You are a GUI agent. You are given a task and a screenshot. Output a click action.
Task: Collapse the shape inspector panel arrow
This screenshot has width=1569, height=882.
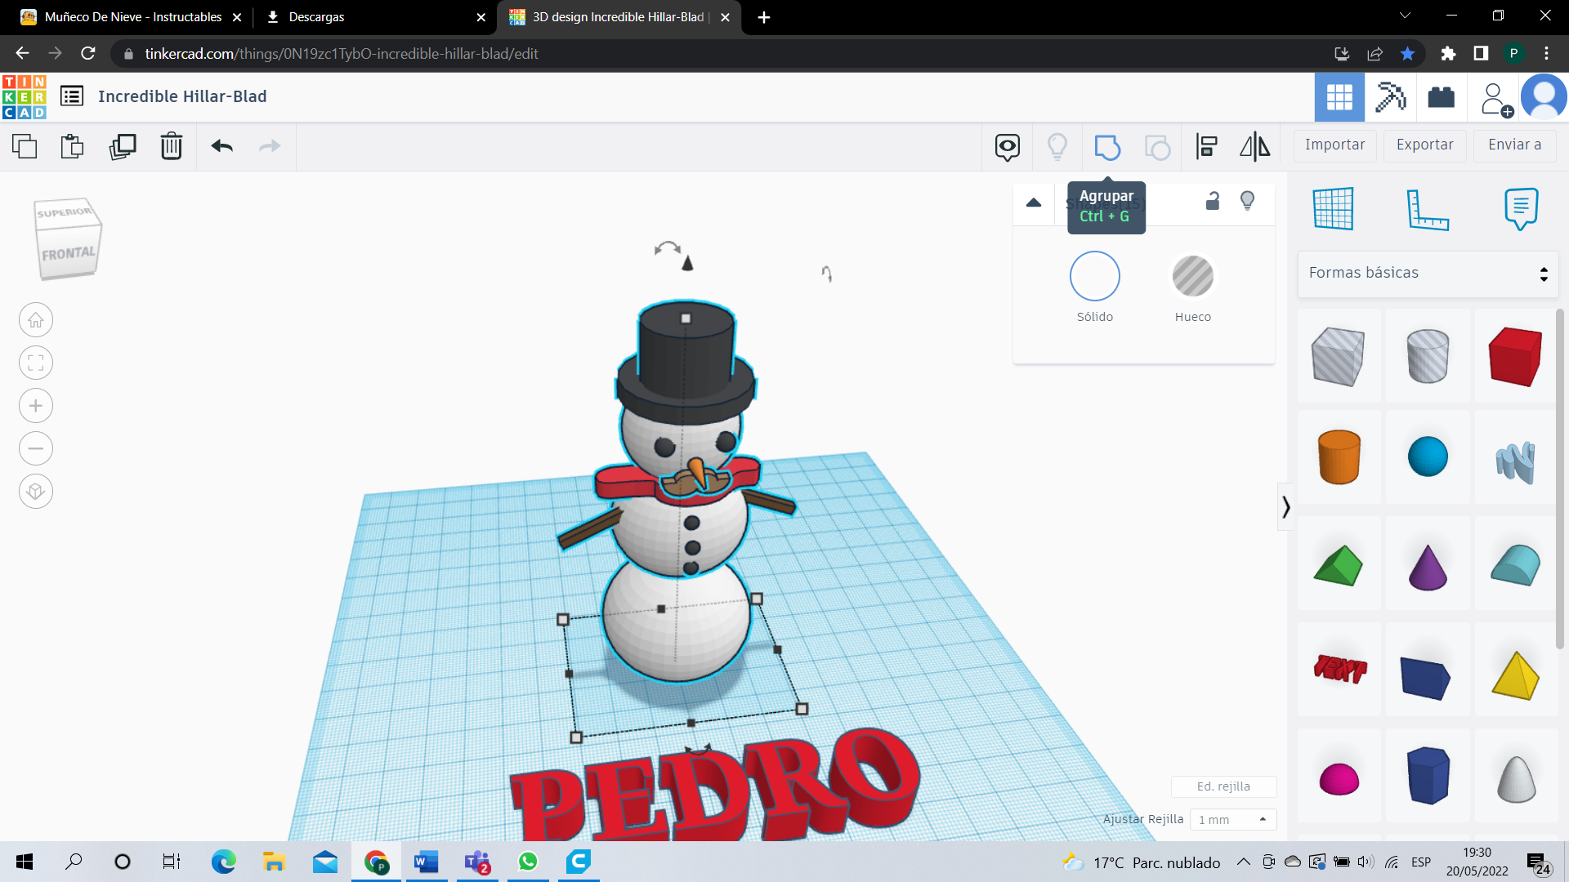[x=1034, y=203]
